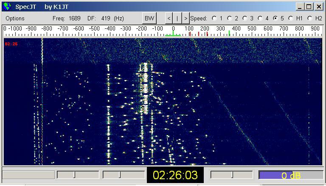Click the red tick marker near 210 Hz
Viewport: 326px width, 186px height.
pos(207,34)
